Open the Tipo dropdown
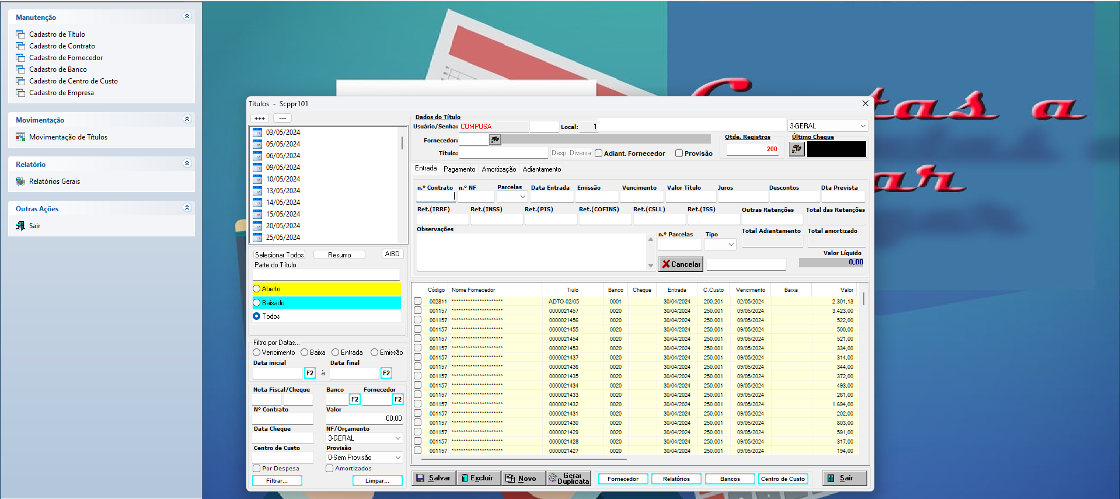Image resolution: width=1120 pixels, height=499 pixels. [x=720, y=245]
